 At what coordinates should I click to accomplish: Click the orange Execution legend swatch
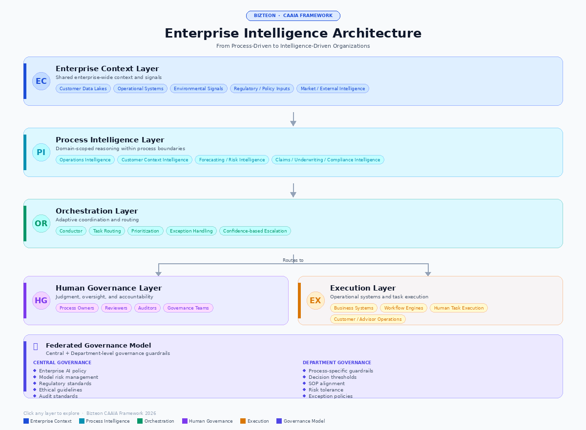(x=243, y=421)
